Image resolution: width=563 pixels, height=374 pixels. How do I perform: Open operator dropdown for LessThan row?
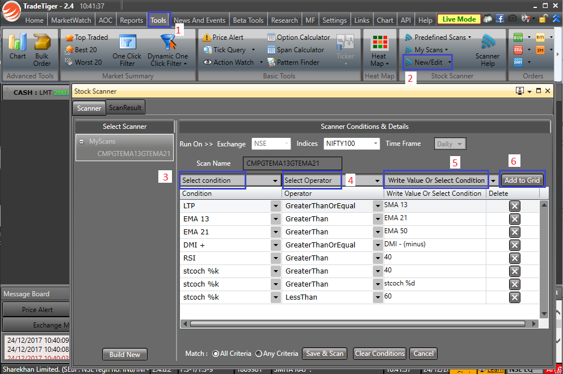click(x=377, y=297)
